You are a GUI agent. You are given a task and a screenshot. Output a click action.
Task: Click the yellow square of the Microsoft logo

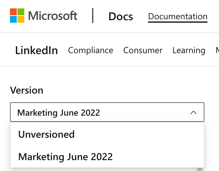click(21, 19)
